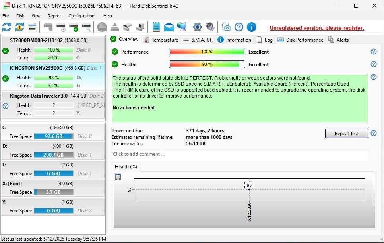Click the Repeat Test button
This screenshot has height=243, width=384.
346,133
